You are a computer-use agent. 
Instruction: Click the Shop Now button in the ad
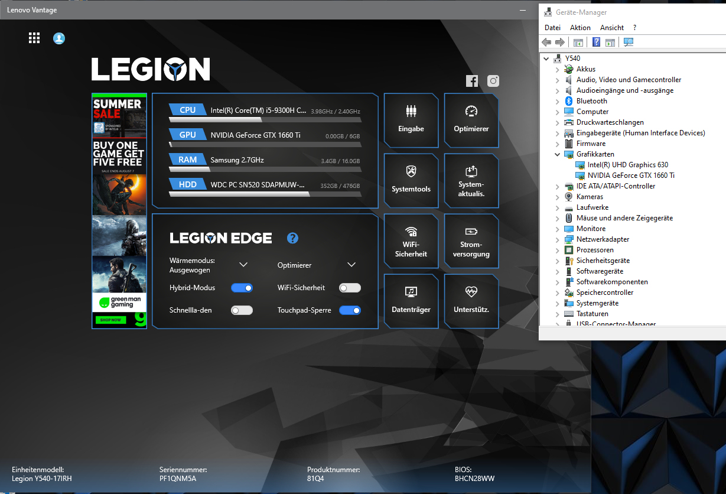tap(110, 320)
